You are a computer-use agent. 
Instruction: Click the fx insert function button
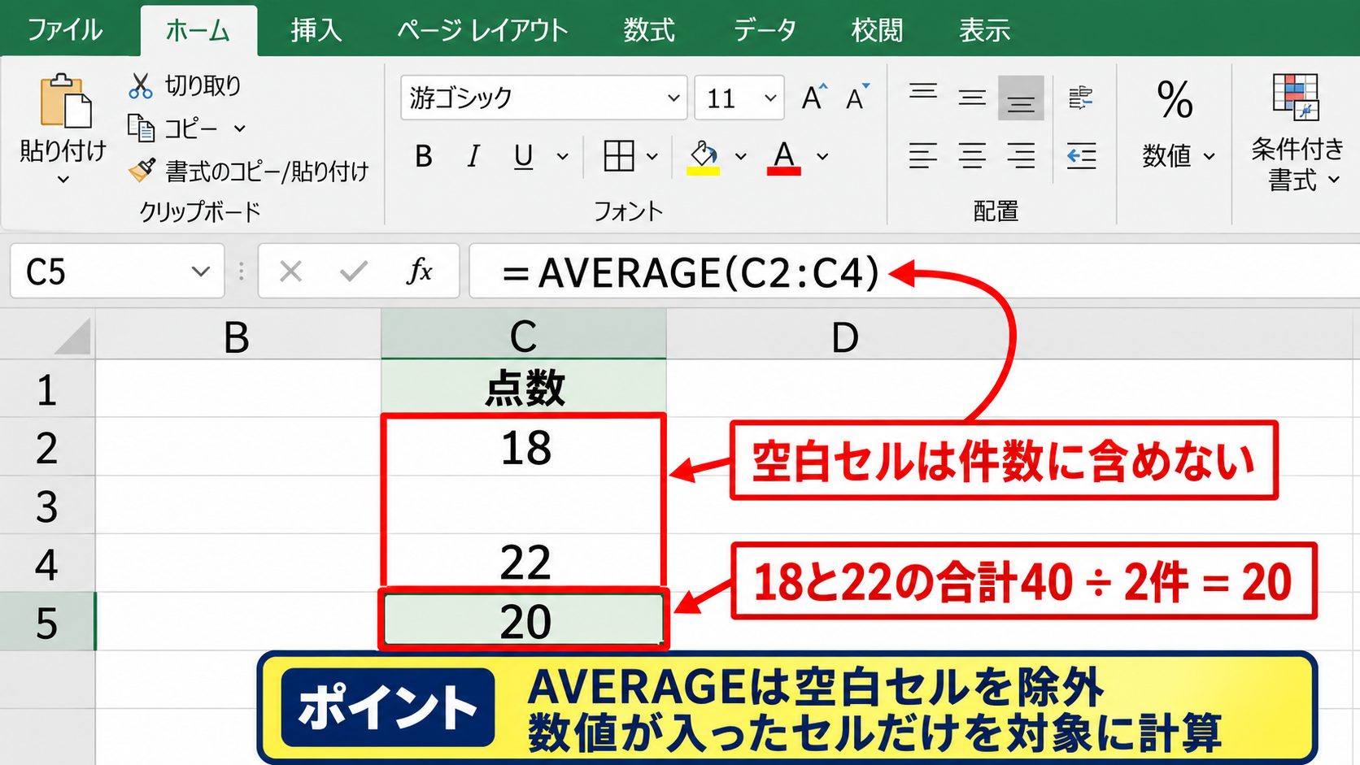419,271
